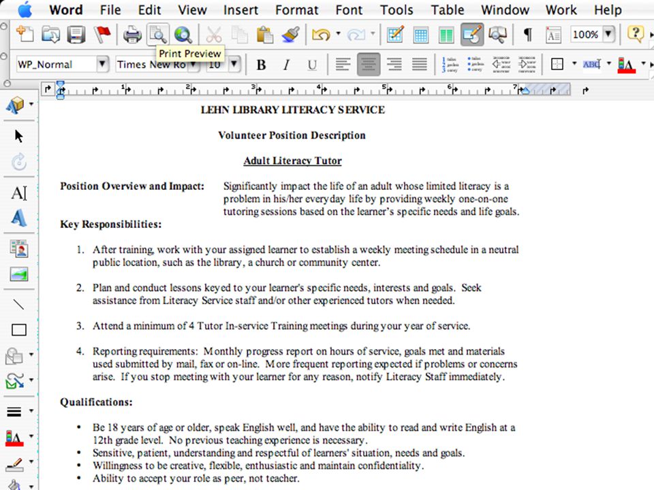
Task: Click the zoom percentage field showing 100%
Action: point(586,34)
